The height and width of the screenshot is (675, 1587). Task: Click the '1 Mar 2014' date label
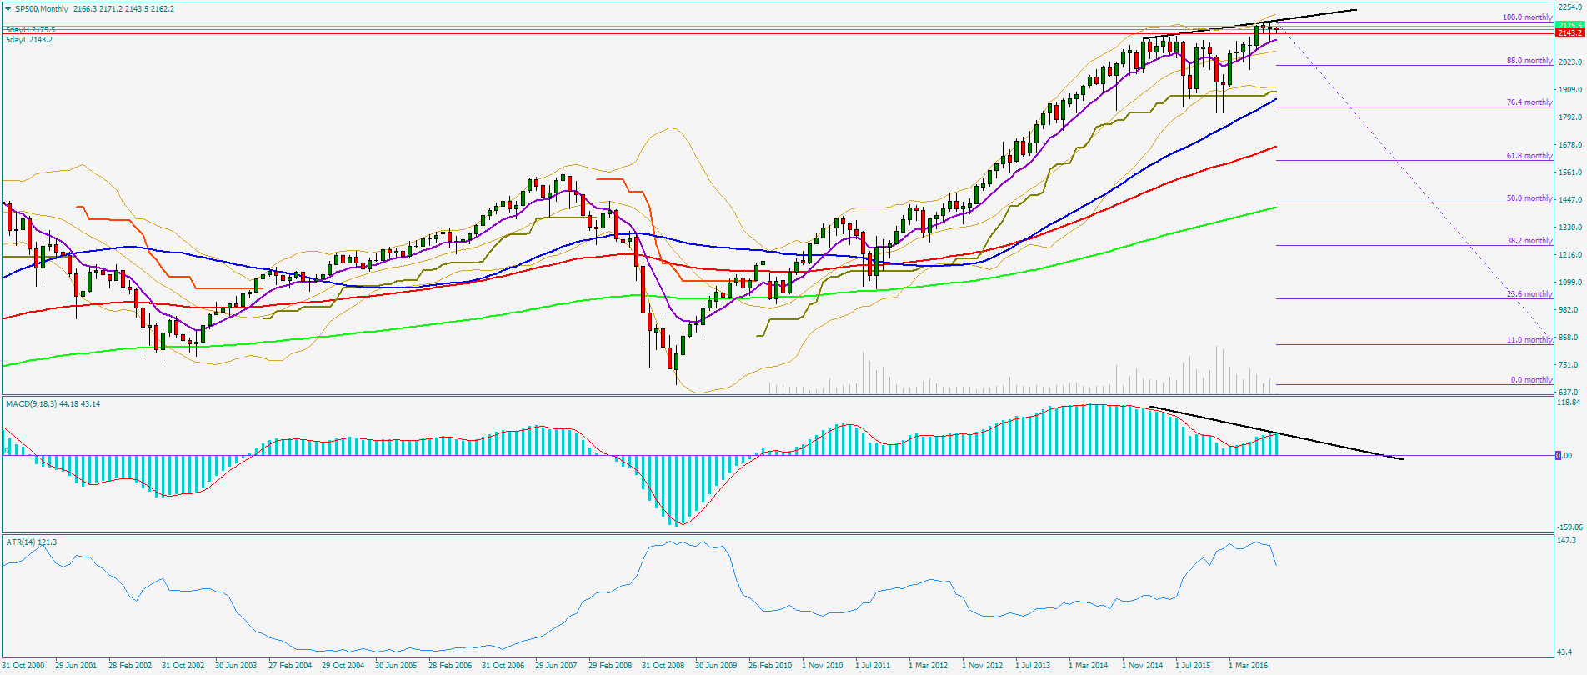coord(1089,666)
